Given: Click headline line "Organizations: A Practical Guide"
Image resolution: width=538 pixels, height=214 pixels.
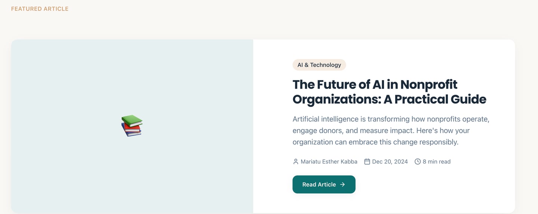Looking at the screenshot, I should coord(389,99).
